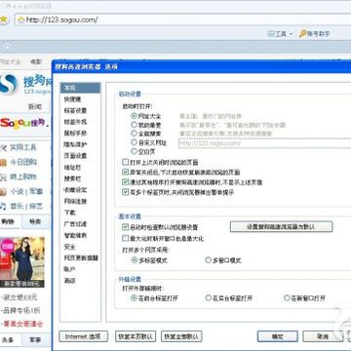Enable 最大化时新开窗口也是最大化 checkbox
Image resolution: width=351 pixels, height=351 pixels.
point(125,238)
